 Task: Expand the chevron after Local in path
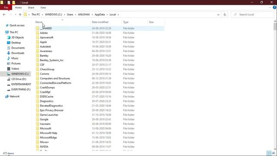click(118, 14)
